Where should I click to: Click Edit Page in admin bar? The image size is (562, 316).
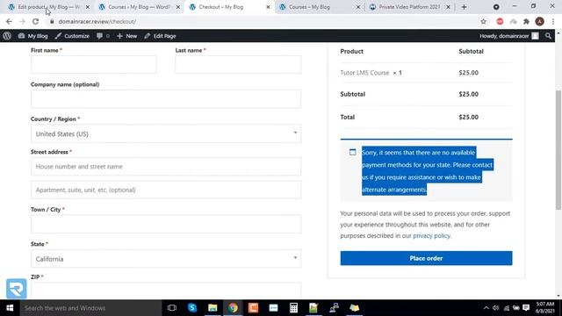160,36
